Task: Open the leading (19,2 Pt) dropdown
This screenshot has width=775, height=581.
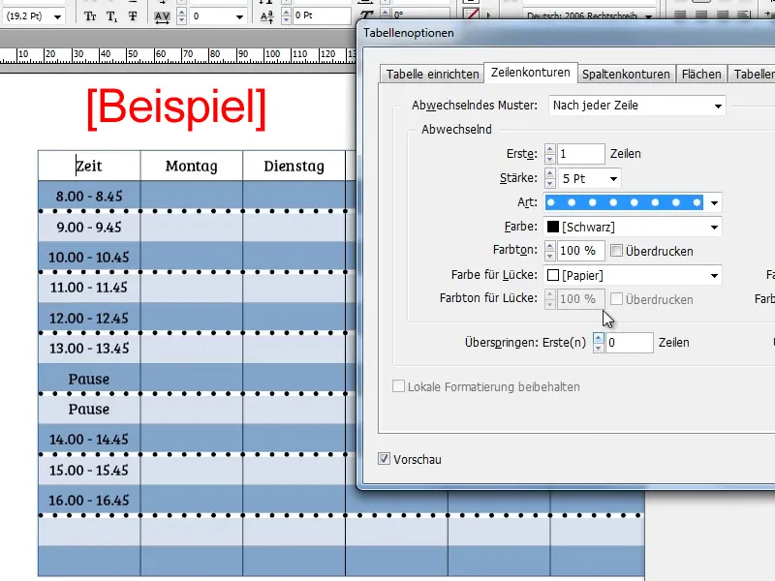Action: point(57,16)
